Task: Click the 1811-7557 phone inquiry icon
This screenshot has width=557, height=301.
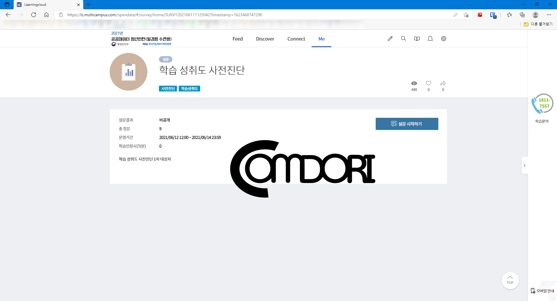Action: point(542,104)
